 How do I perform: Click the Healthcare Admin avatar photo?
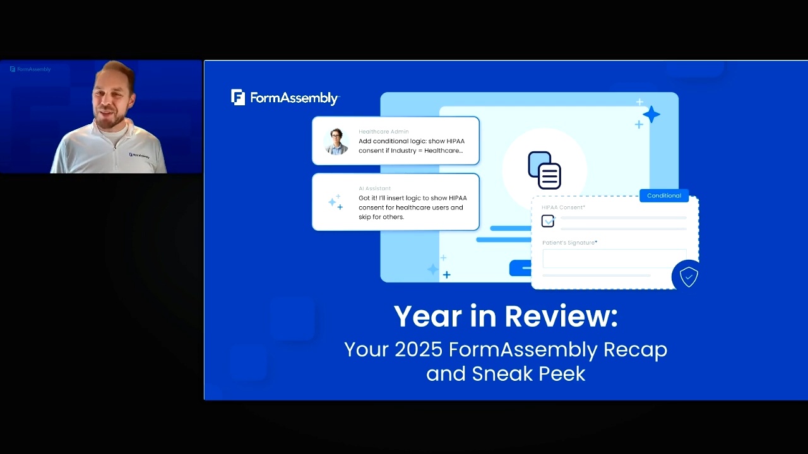pyautogui.click(x=336, y=141)
